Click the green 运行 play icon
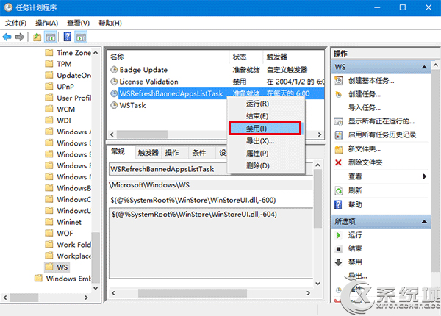Image resolution: width=441 pixels, height=316 pixels. click(x=338, y=235)
